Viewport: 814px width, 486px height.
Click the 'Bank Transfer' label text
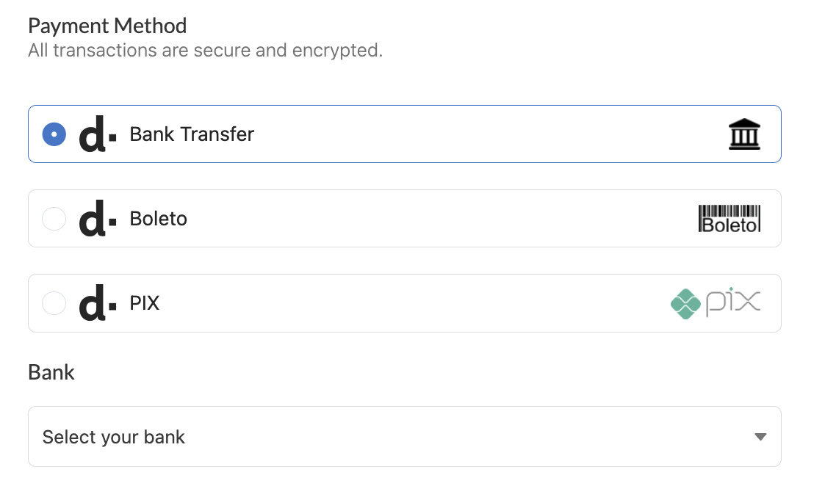tap(192, 134)
